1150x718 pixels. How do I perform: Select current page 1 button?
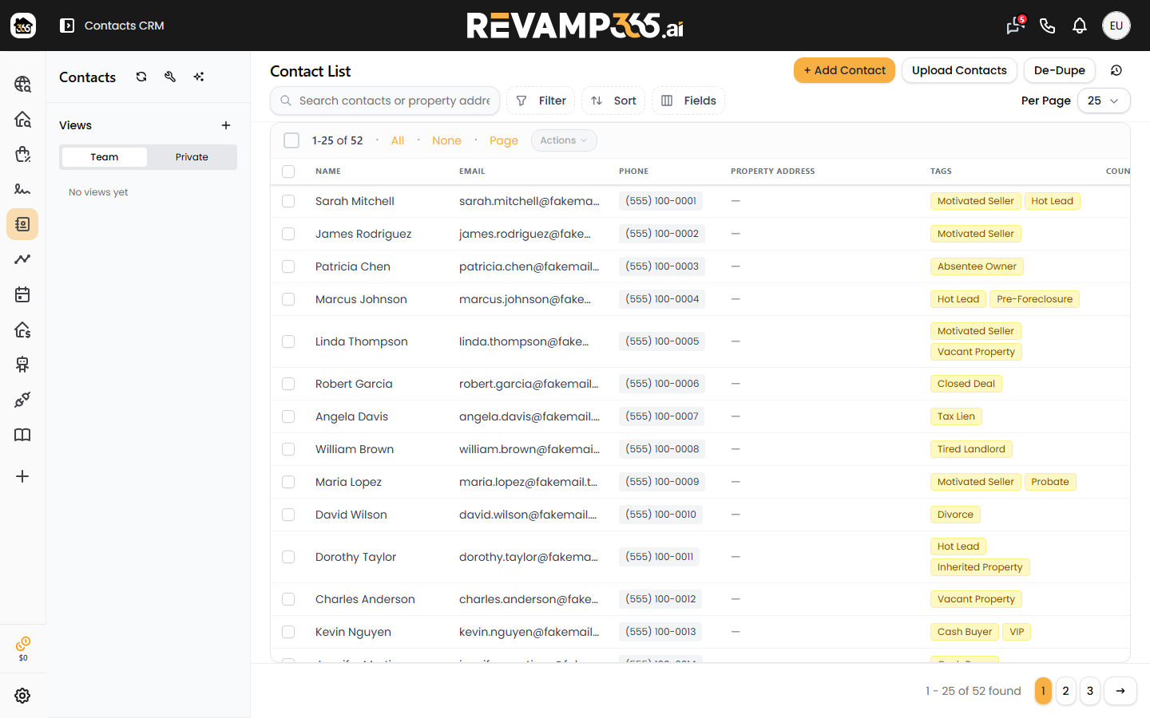point(1043,691)
